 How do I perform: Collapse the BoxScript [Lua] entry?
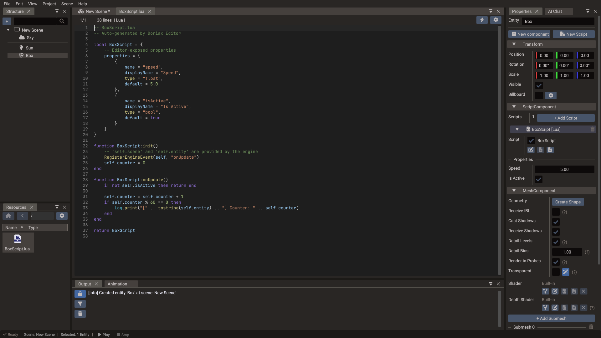pyautogui.click(x=517, y=129)
